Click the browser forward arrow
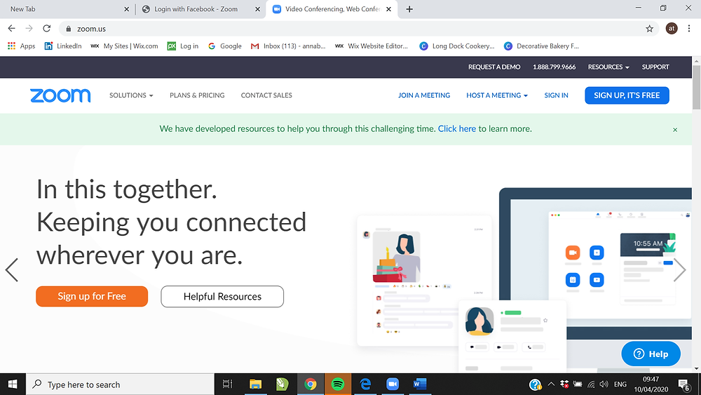This screenshot has height=395, width=701. 29,29
